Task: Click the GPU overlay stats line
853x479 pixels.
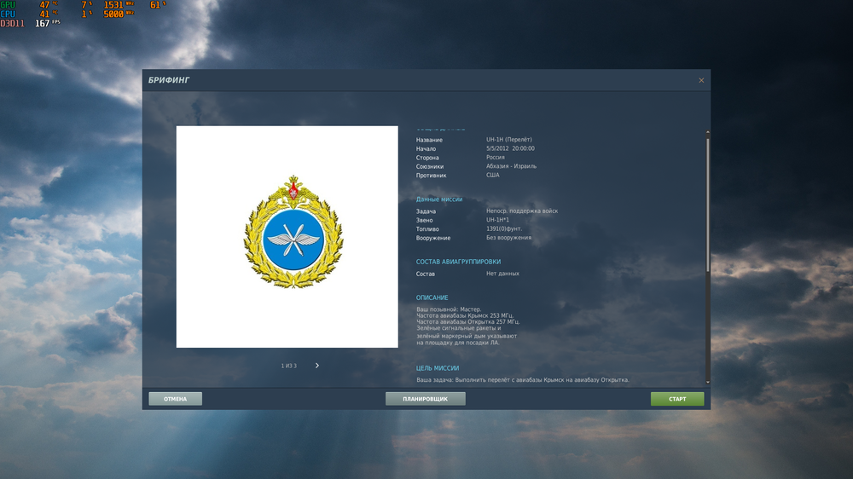Action: 84,5
